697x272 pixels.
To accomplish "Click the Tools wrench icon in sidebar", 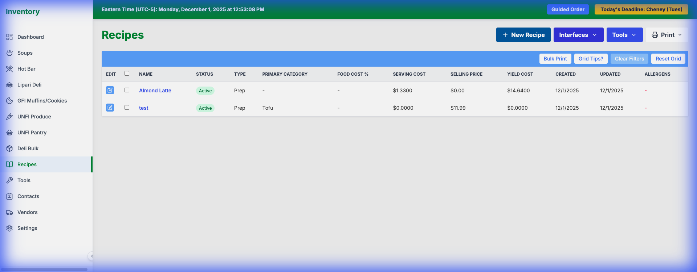I will click(9, 180).
